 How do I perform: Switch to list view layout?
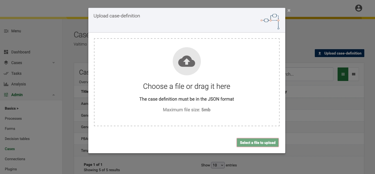pos(343,74)
